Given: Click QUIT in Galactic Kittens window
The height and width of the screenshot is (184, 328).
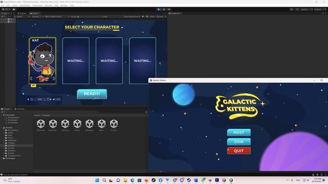Looking at the screenshot, I should (x=239, y=151).
